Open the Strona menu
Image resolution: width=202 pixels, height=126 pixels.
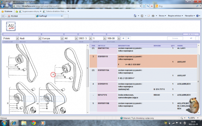pyautogui.click(x=162, y=16)
